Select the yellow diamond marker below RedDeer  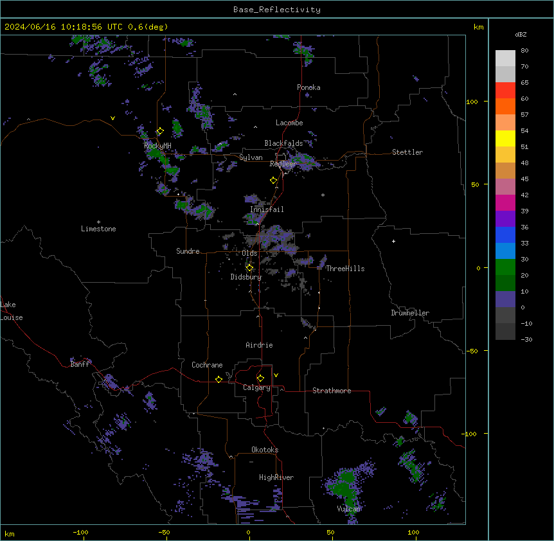click(274, 180)
